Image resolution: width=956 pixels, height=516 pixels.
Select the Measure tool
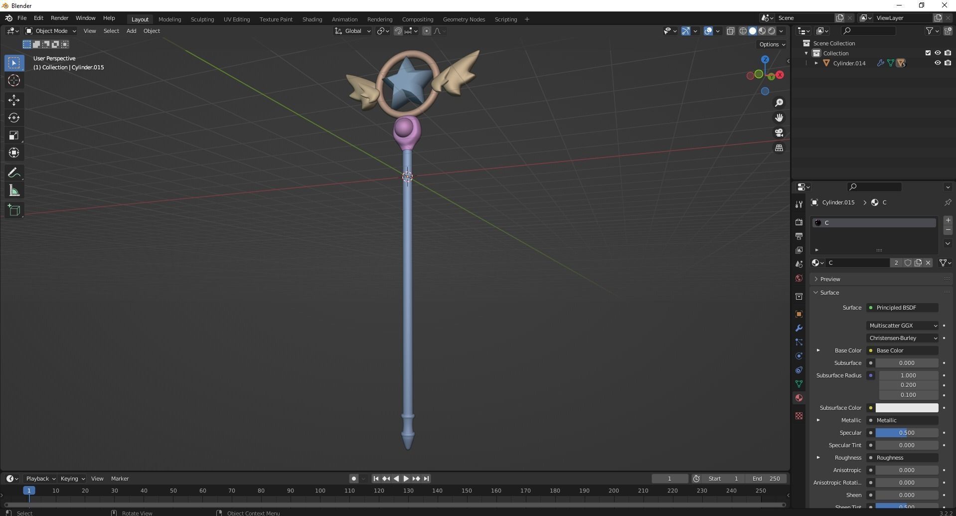click(x=14, y=190)
